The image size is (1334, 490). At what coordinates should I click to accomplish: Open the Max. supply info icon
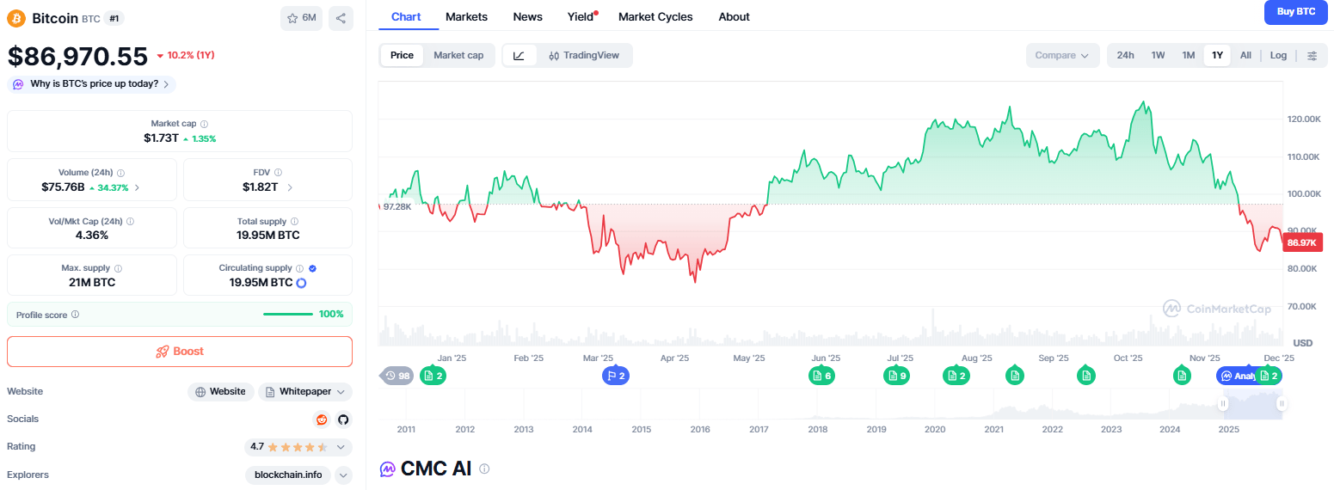118,268
